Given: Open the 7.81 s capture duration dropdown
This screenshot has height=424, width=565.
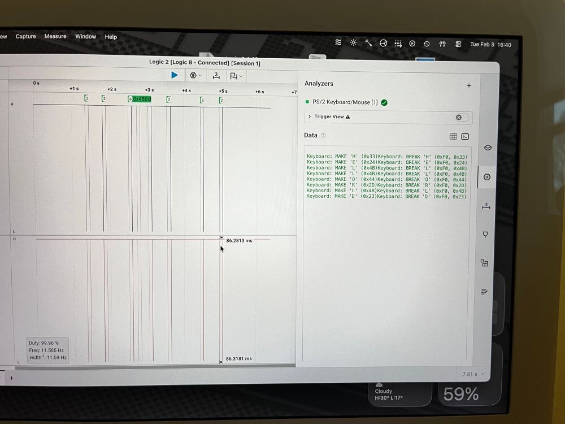Looking at the screenshot, I should pyautogui.click(x=473, y=374).
